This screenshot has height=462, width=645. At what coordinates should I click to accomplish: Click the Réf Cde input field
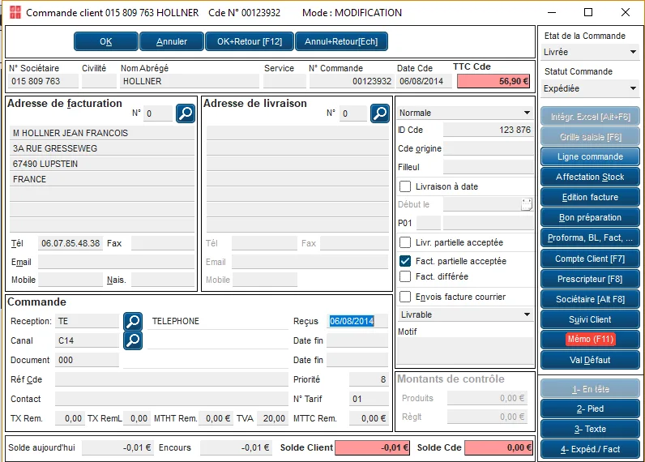(172, 379)
